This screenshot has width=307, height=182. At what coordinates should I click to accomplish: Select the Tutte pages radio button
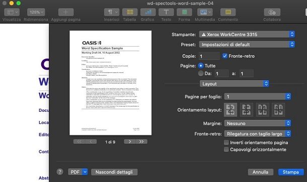(201, 66)
